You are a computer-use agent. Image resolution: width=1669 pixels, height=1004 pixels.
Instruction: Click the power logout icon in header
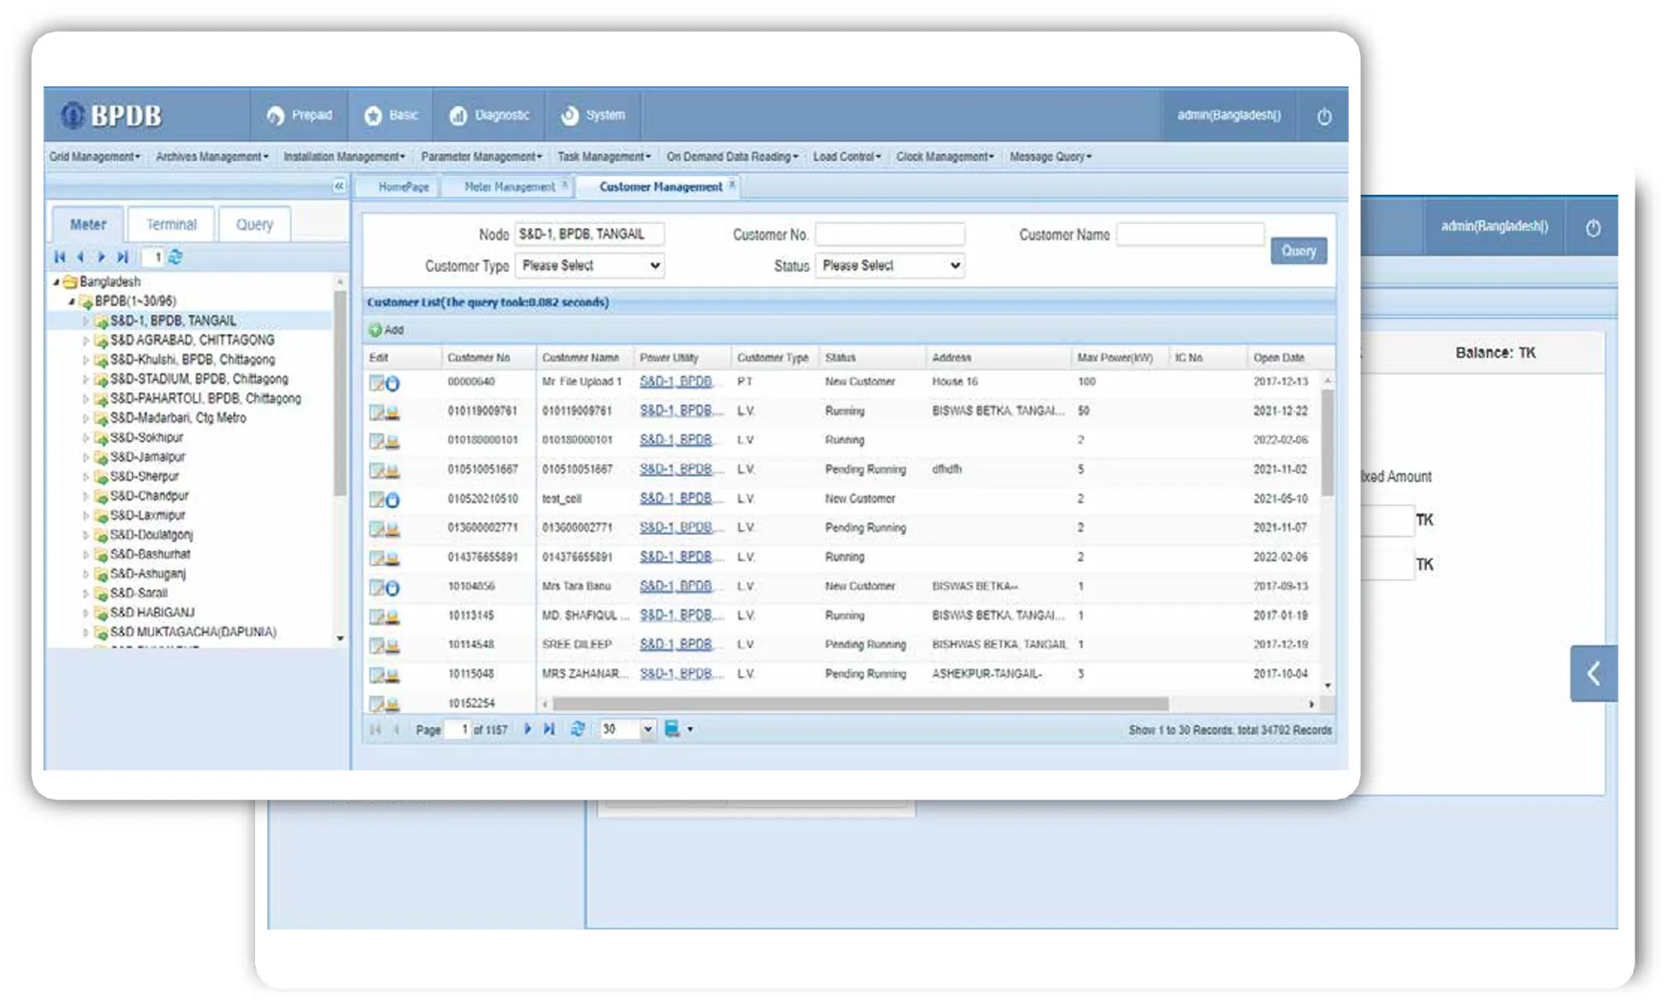1324,117
